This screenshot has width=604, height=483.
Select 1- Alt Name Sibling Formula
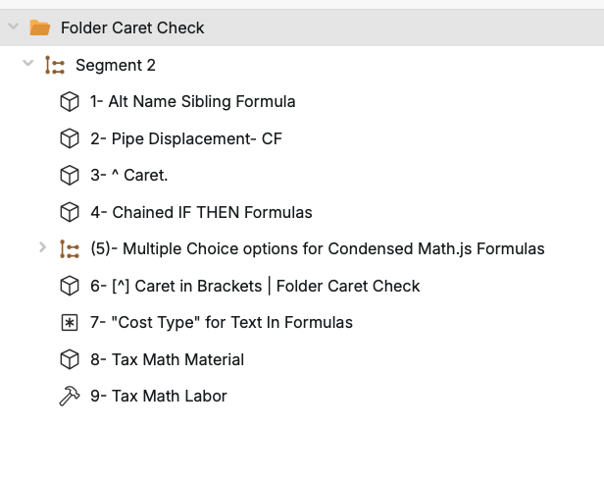click(x=192, y=101)
